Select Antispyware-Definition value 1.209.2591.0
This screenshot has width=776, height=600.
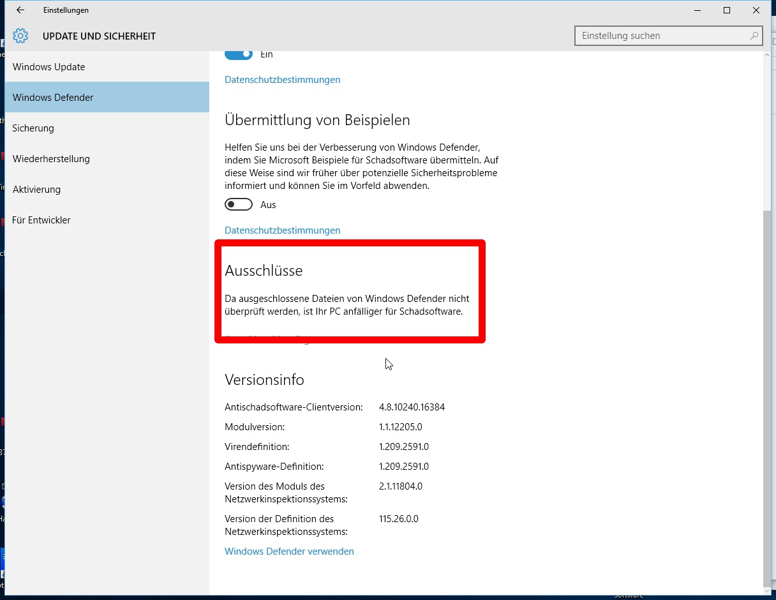coord(404,467)
